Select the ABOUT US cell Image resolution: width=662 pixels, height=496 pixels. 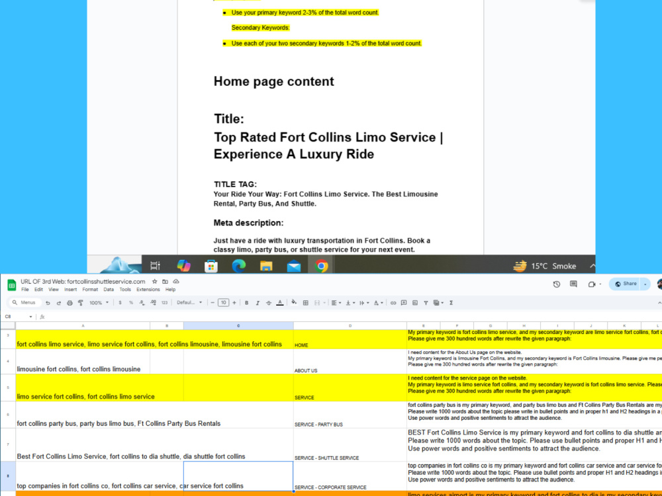pos(350,362)
